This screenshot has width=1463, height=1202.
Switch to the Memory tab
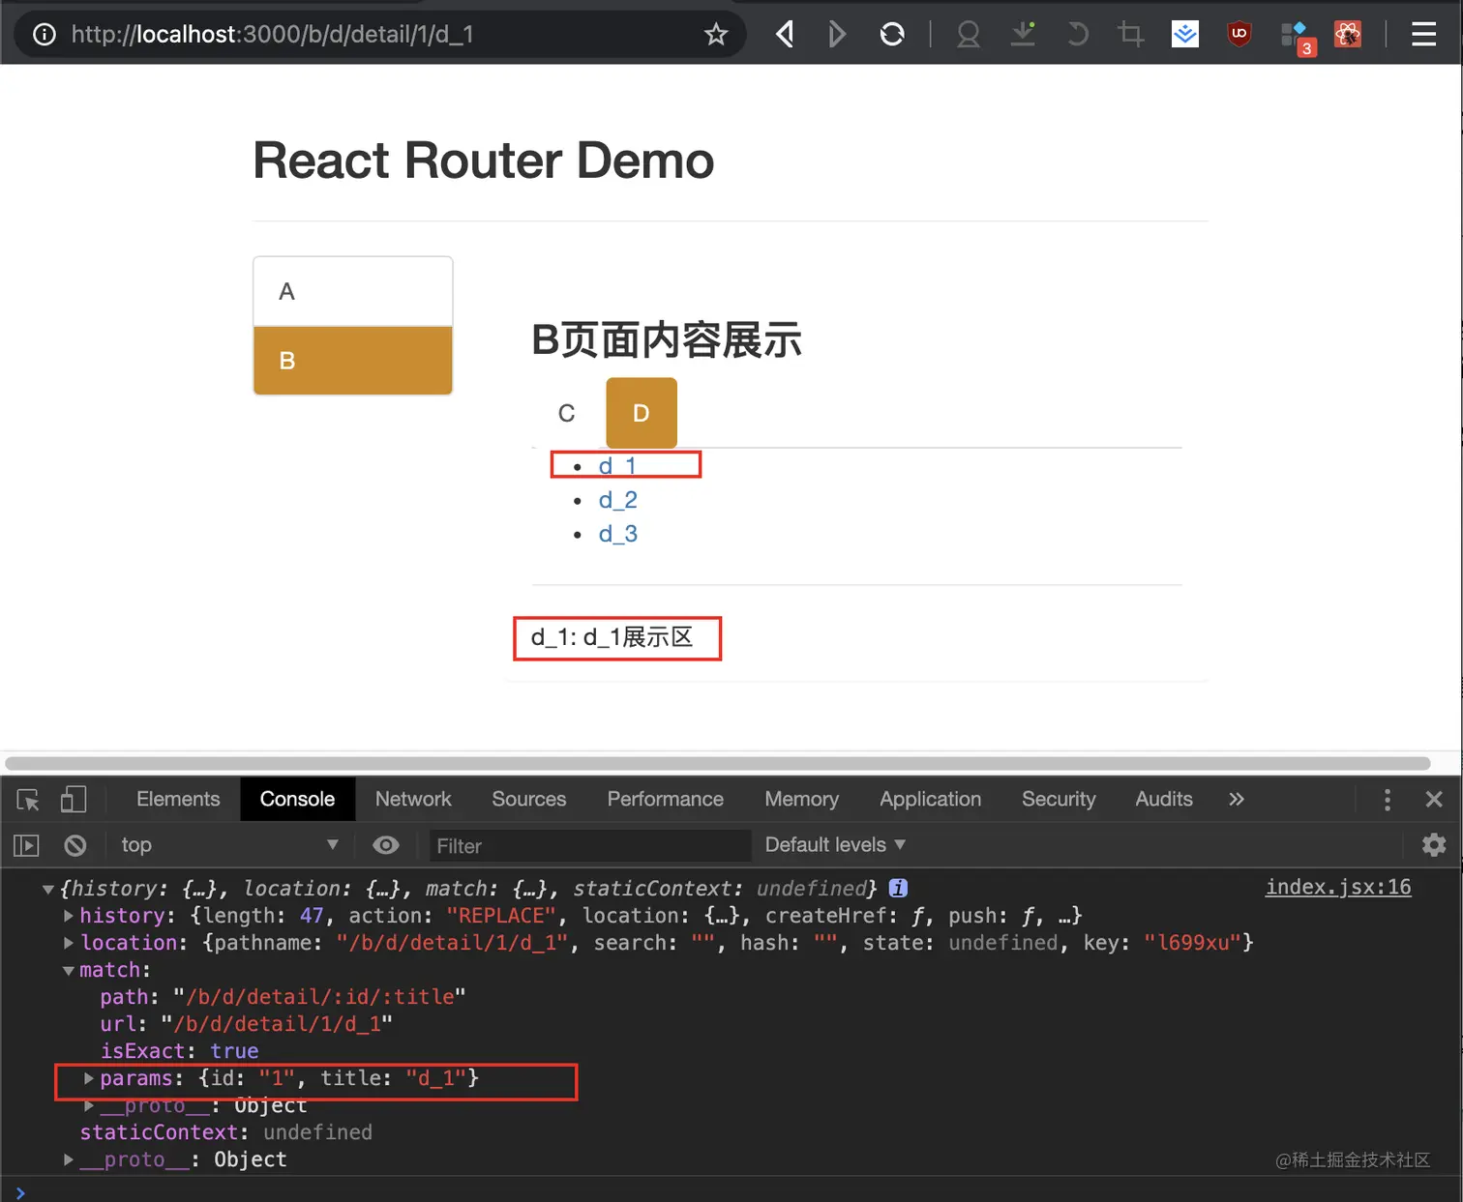pyautogui.click(x=801, y=800)
